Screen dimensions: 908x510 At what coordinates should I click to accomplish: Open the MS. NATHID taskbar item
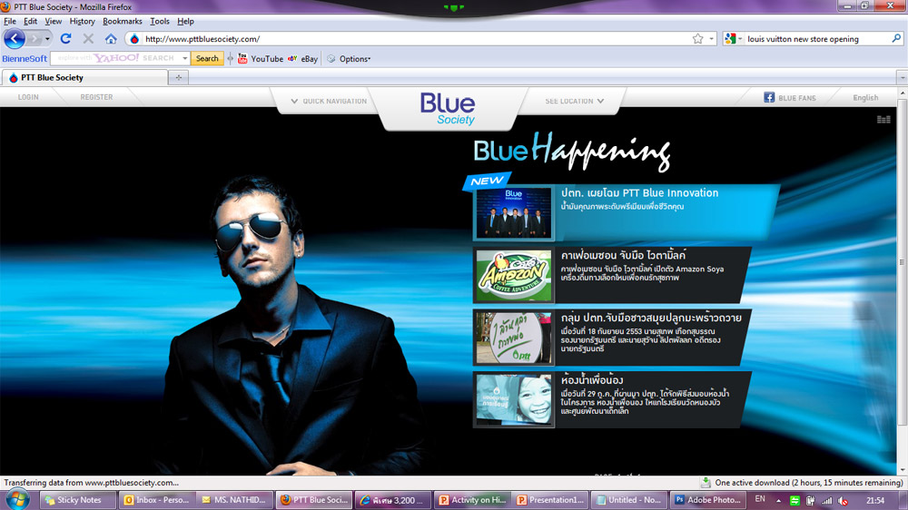pyautogui.click(x=235, y=500)
